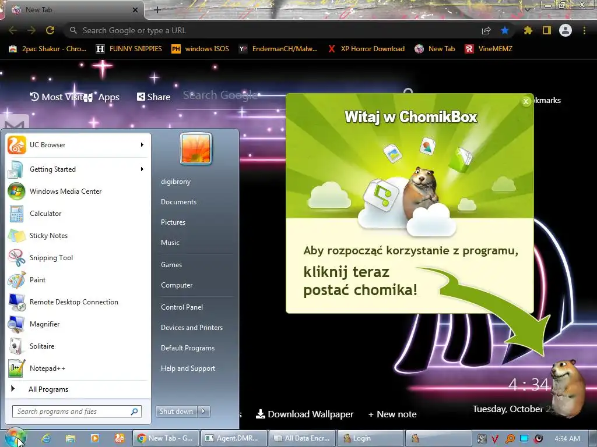Open Help and Support

pyautogui.click(x=188, y=368)
